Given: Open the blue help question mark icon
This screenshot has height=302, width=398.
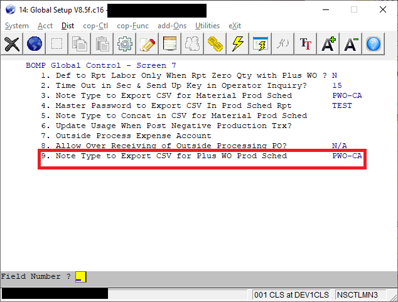Looking at the screenshot, I should click(x=374, y=43).
